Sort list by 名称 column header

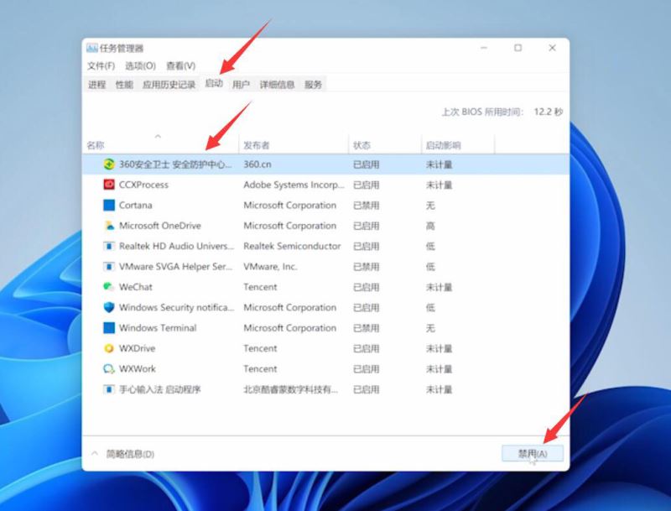pos(96,145)
